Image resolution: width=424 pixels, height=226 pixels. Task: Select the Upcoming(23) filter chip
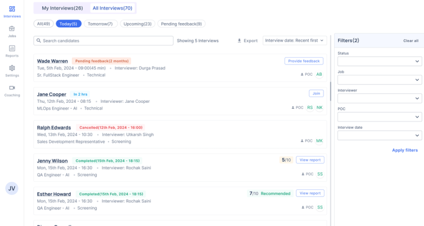136,24
